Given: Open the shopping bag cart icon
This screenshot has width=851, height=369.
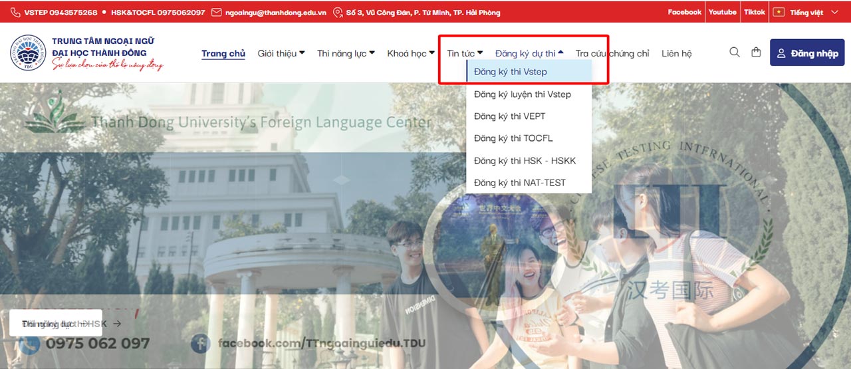Looking at the screenshot, I should click(756, 52).
